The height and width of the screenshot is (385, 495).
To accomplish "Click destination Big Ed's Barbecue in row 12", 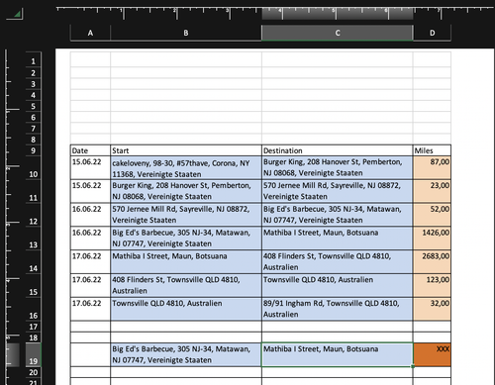I will coord(338,215).
